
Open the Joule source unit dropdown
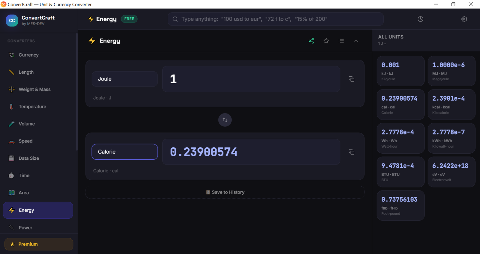(125, 79)
